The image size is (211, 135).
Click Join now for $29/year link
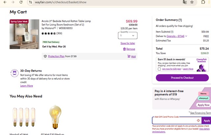click(x=171, y=69)
